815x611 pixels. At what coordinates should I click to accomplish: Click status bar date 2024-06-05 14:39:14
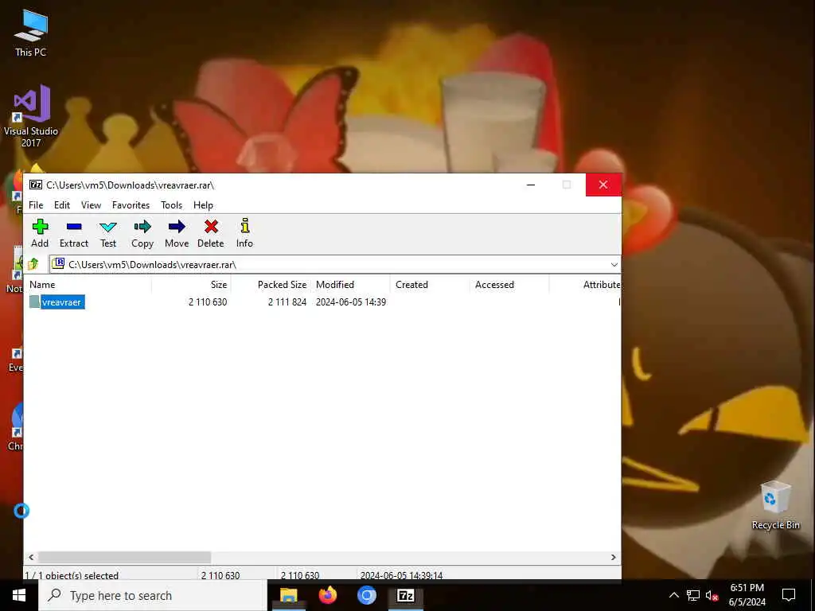coord(401,575)
